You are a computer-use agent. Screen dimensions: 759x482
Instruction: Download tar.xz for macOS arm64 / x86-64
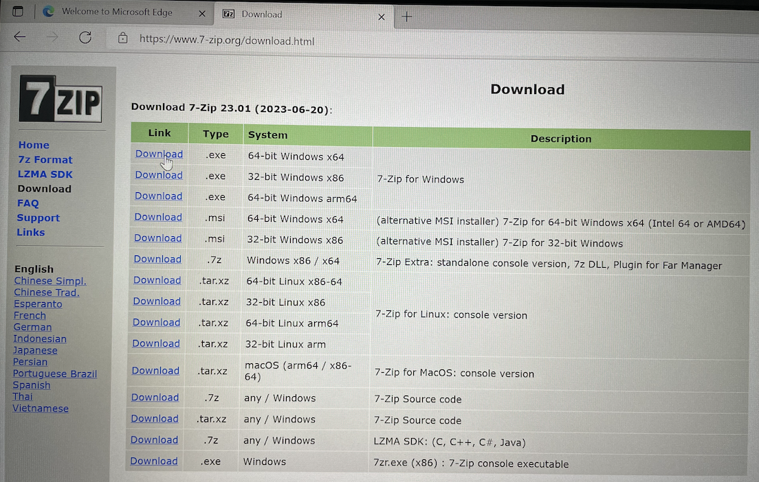point(155,370)
